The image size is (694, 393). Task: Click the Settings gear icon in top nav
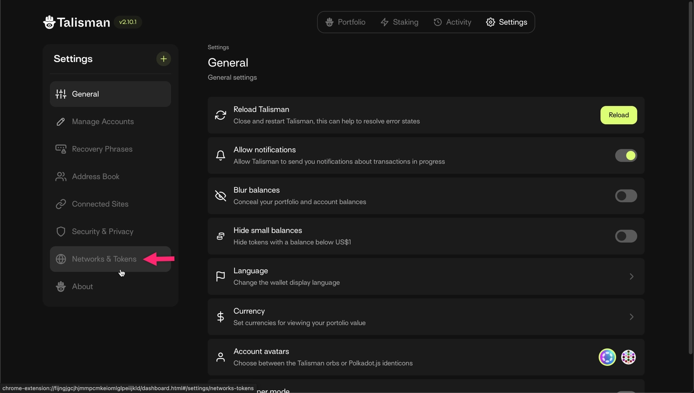[491, 22]
